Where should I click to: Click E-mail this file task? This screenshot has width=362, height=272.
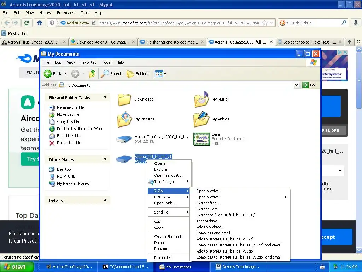click(68, 136)
